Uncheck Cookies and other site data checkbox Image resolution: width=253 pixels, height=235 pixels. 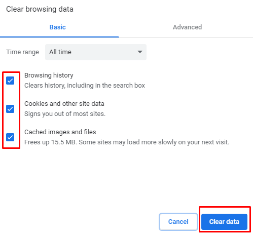(10, 109)
